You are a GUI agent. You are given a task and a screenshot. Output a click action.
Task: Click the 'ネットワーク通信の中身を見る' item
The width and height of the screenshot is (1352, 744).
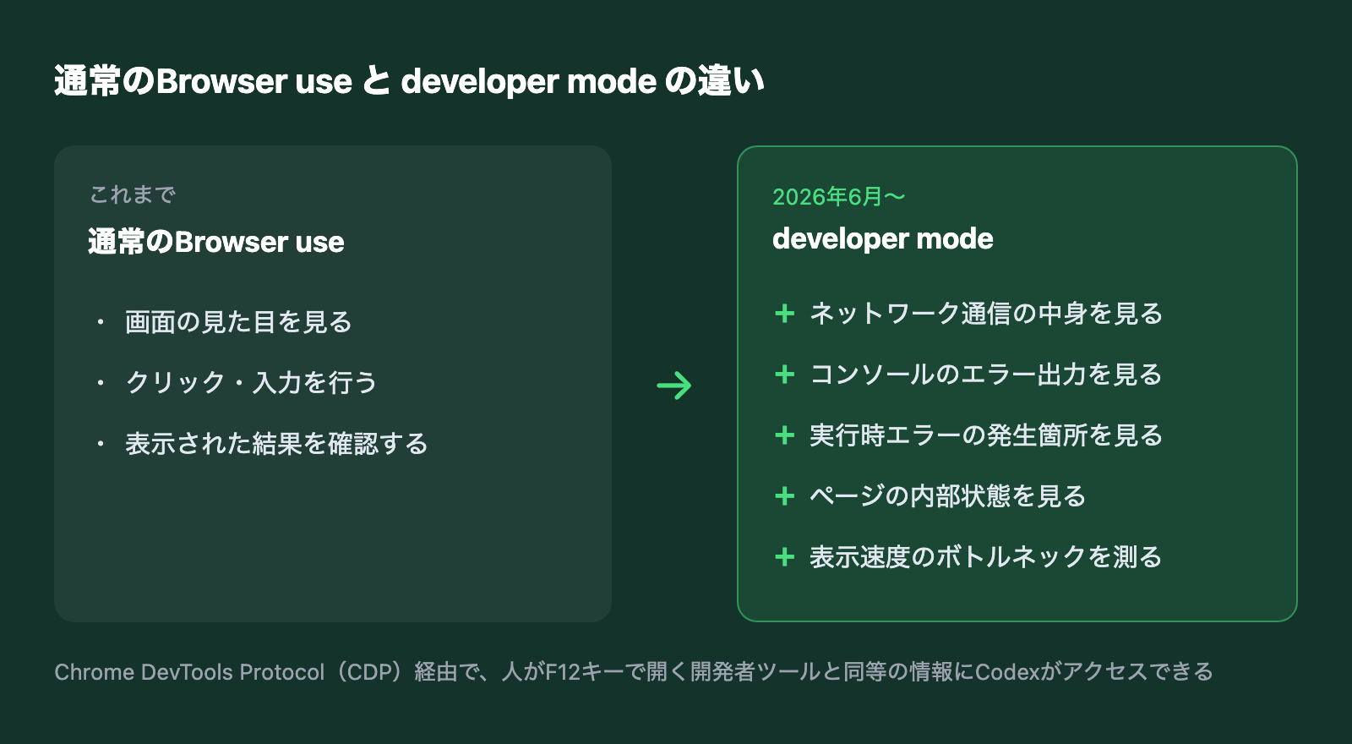point(986,314)
